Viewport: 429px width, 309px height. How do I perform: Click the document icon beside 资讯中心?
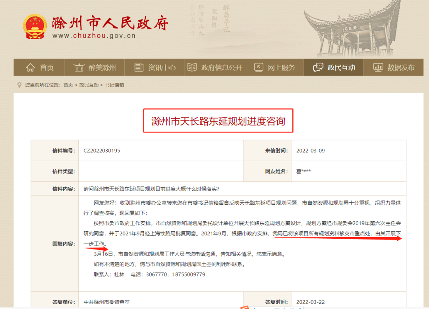(x=139, y=67)
